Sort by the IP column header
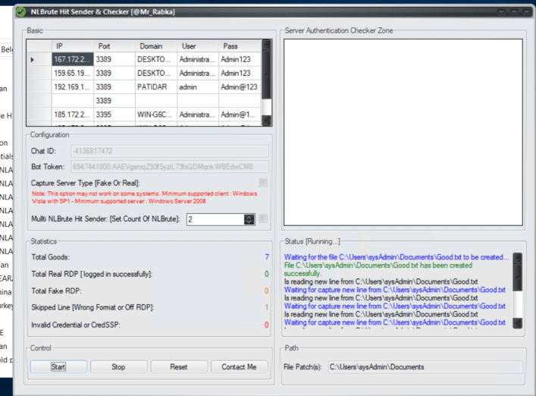 click(x=73, y=46)
